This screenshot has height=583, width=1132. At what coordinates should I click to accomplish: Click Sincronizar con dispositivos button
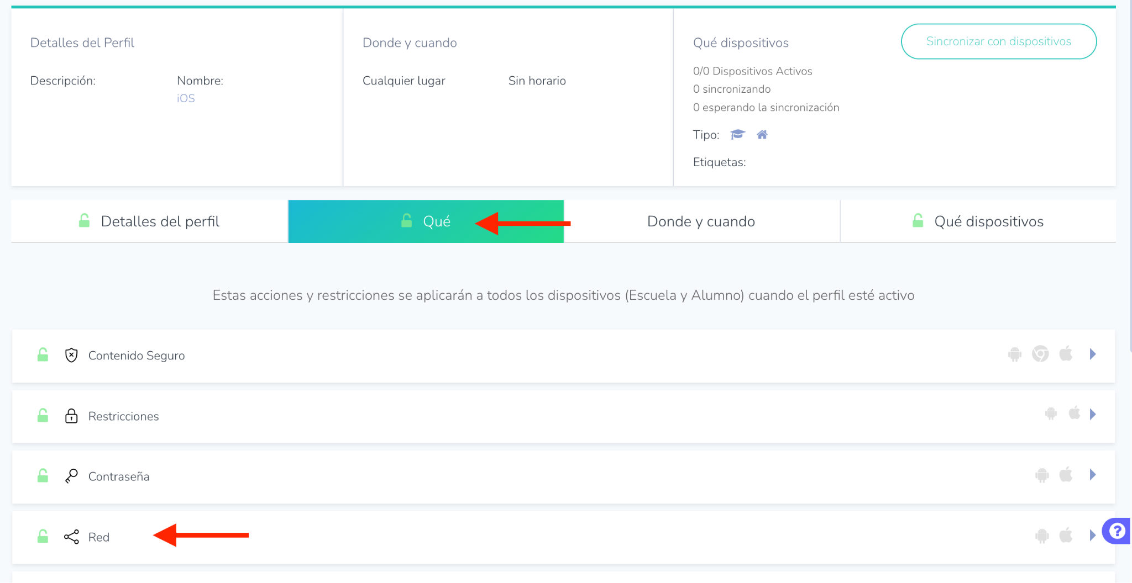click(998, 41)
